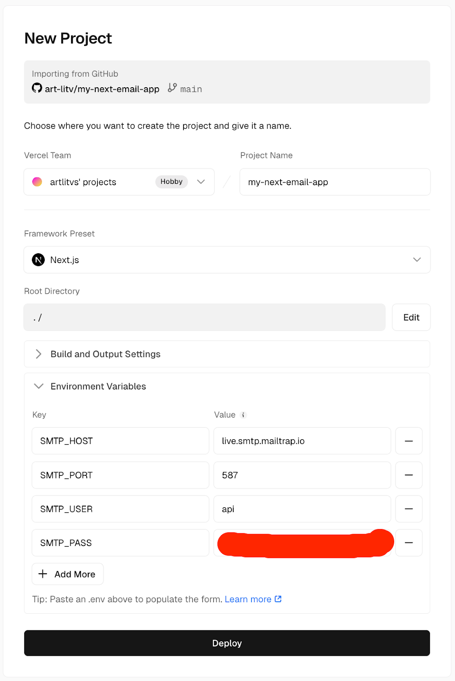This screenshot has width=455, height=681.
Task: Remove the SMTP_PORT variable row
Action: [409, 475]
